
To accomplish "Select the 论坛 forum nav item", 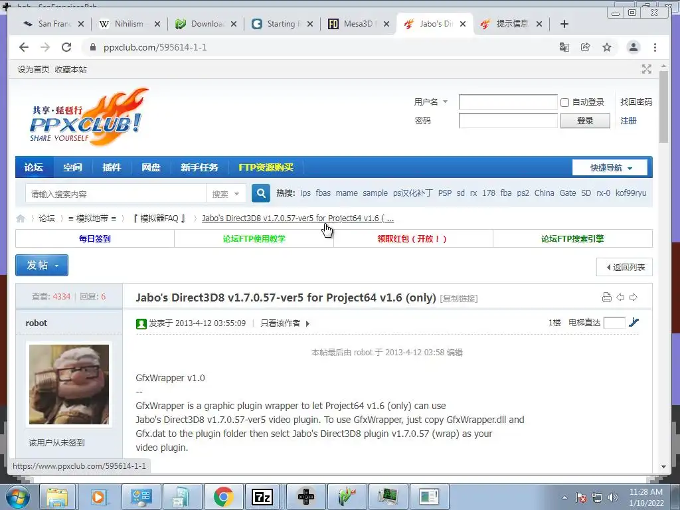I will click(34, 167).
